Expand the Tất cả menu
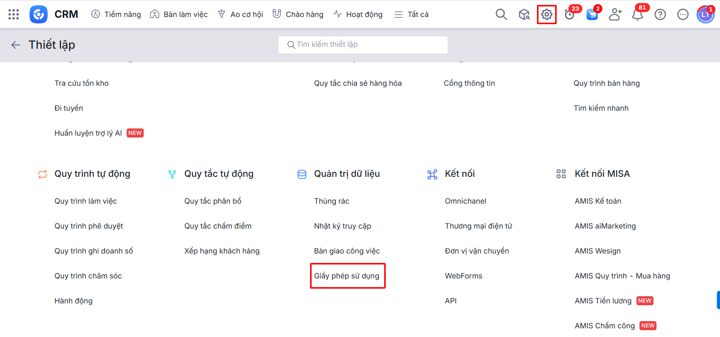 (411, 14)
